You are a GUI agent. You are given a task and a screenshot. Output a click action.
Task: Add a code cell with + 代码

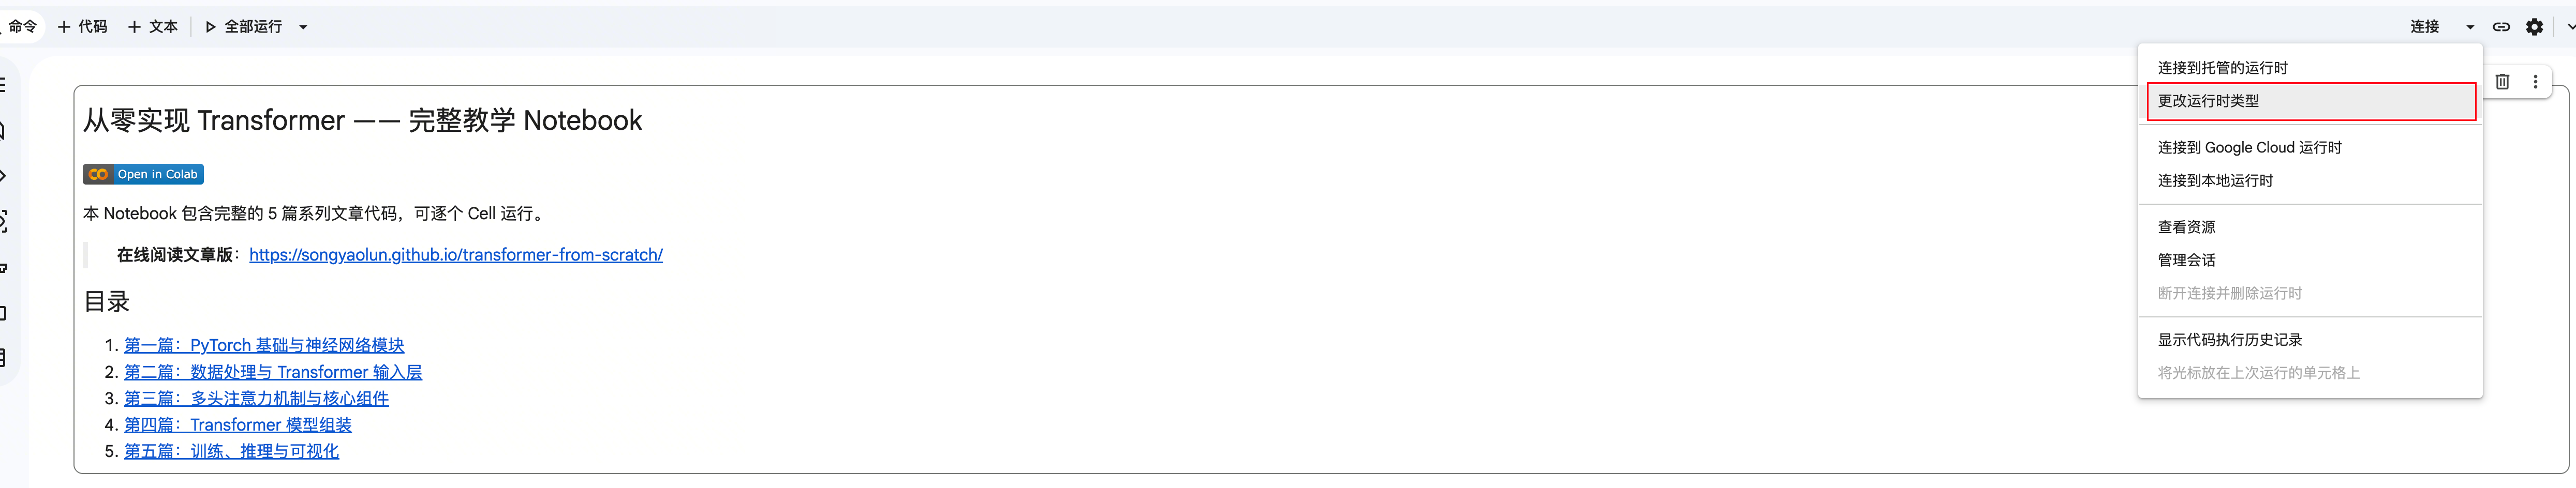click(83, 27)
